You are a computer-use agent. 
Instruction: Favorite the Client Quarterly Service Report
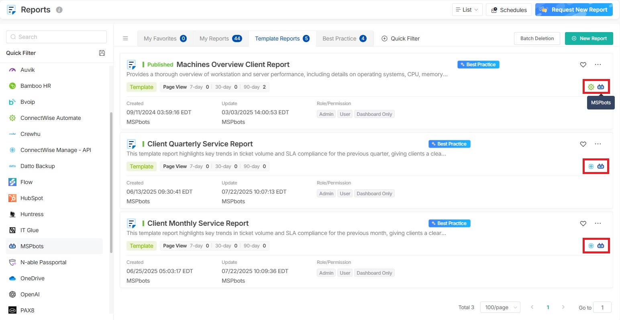pos(583,144)
